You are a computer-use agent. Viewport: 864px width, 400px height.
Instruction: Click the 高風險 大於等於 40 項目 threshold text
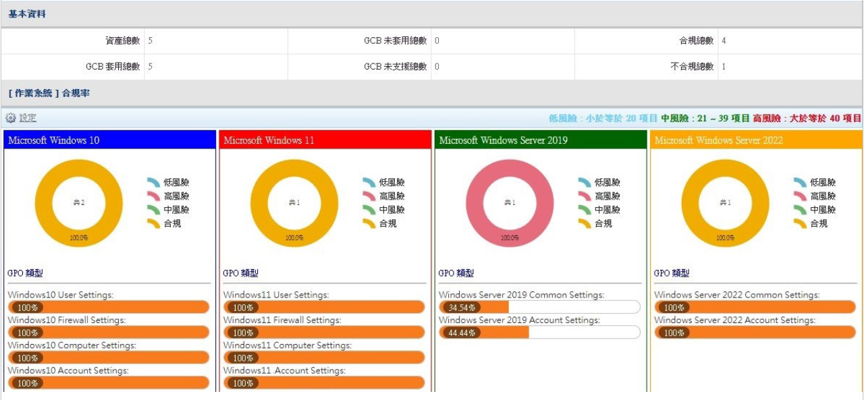(807, 119)
